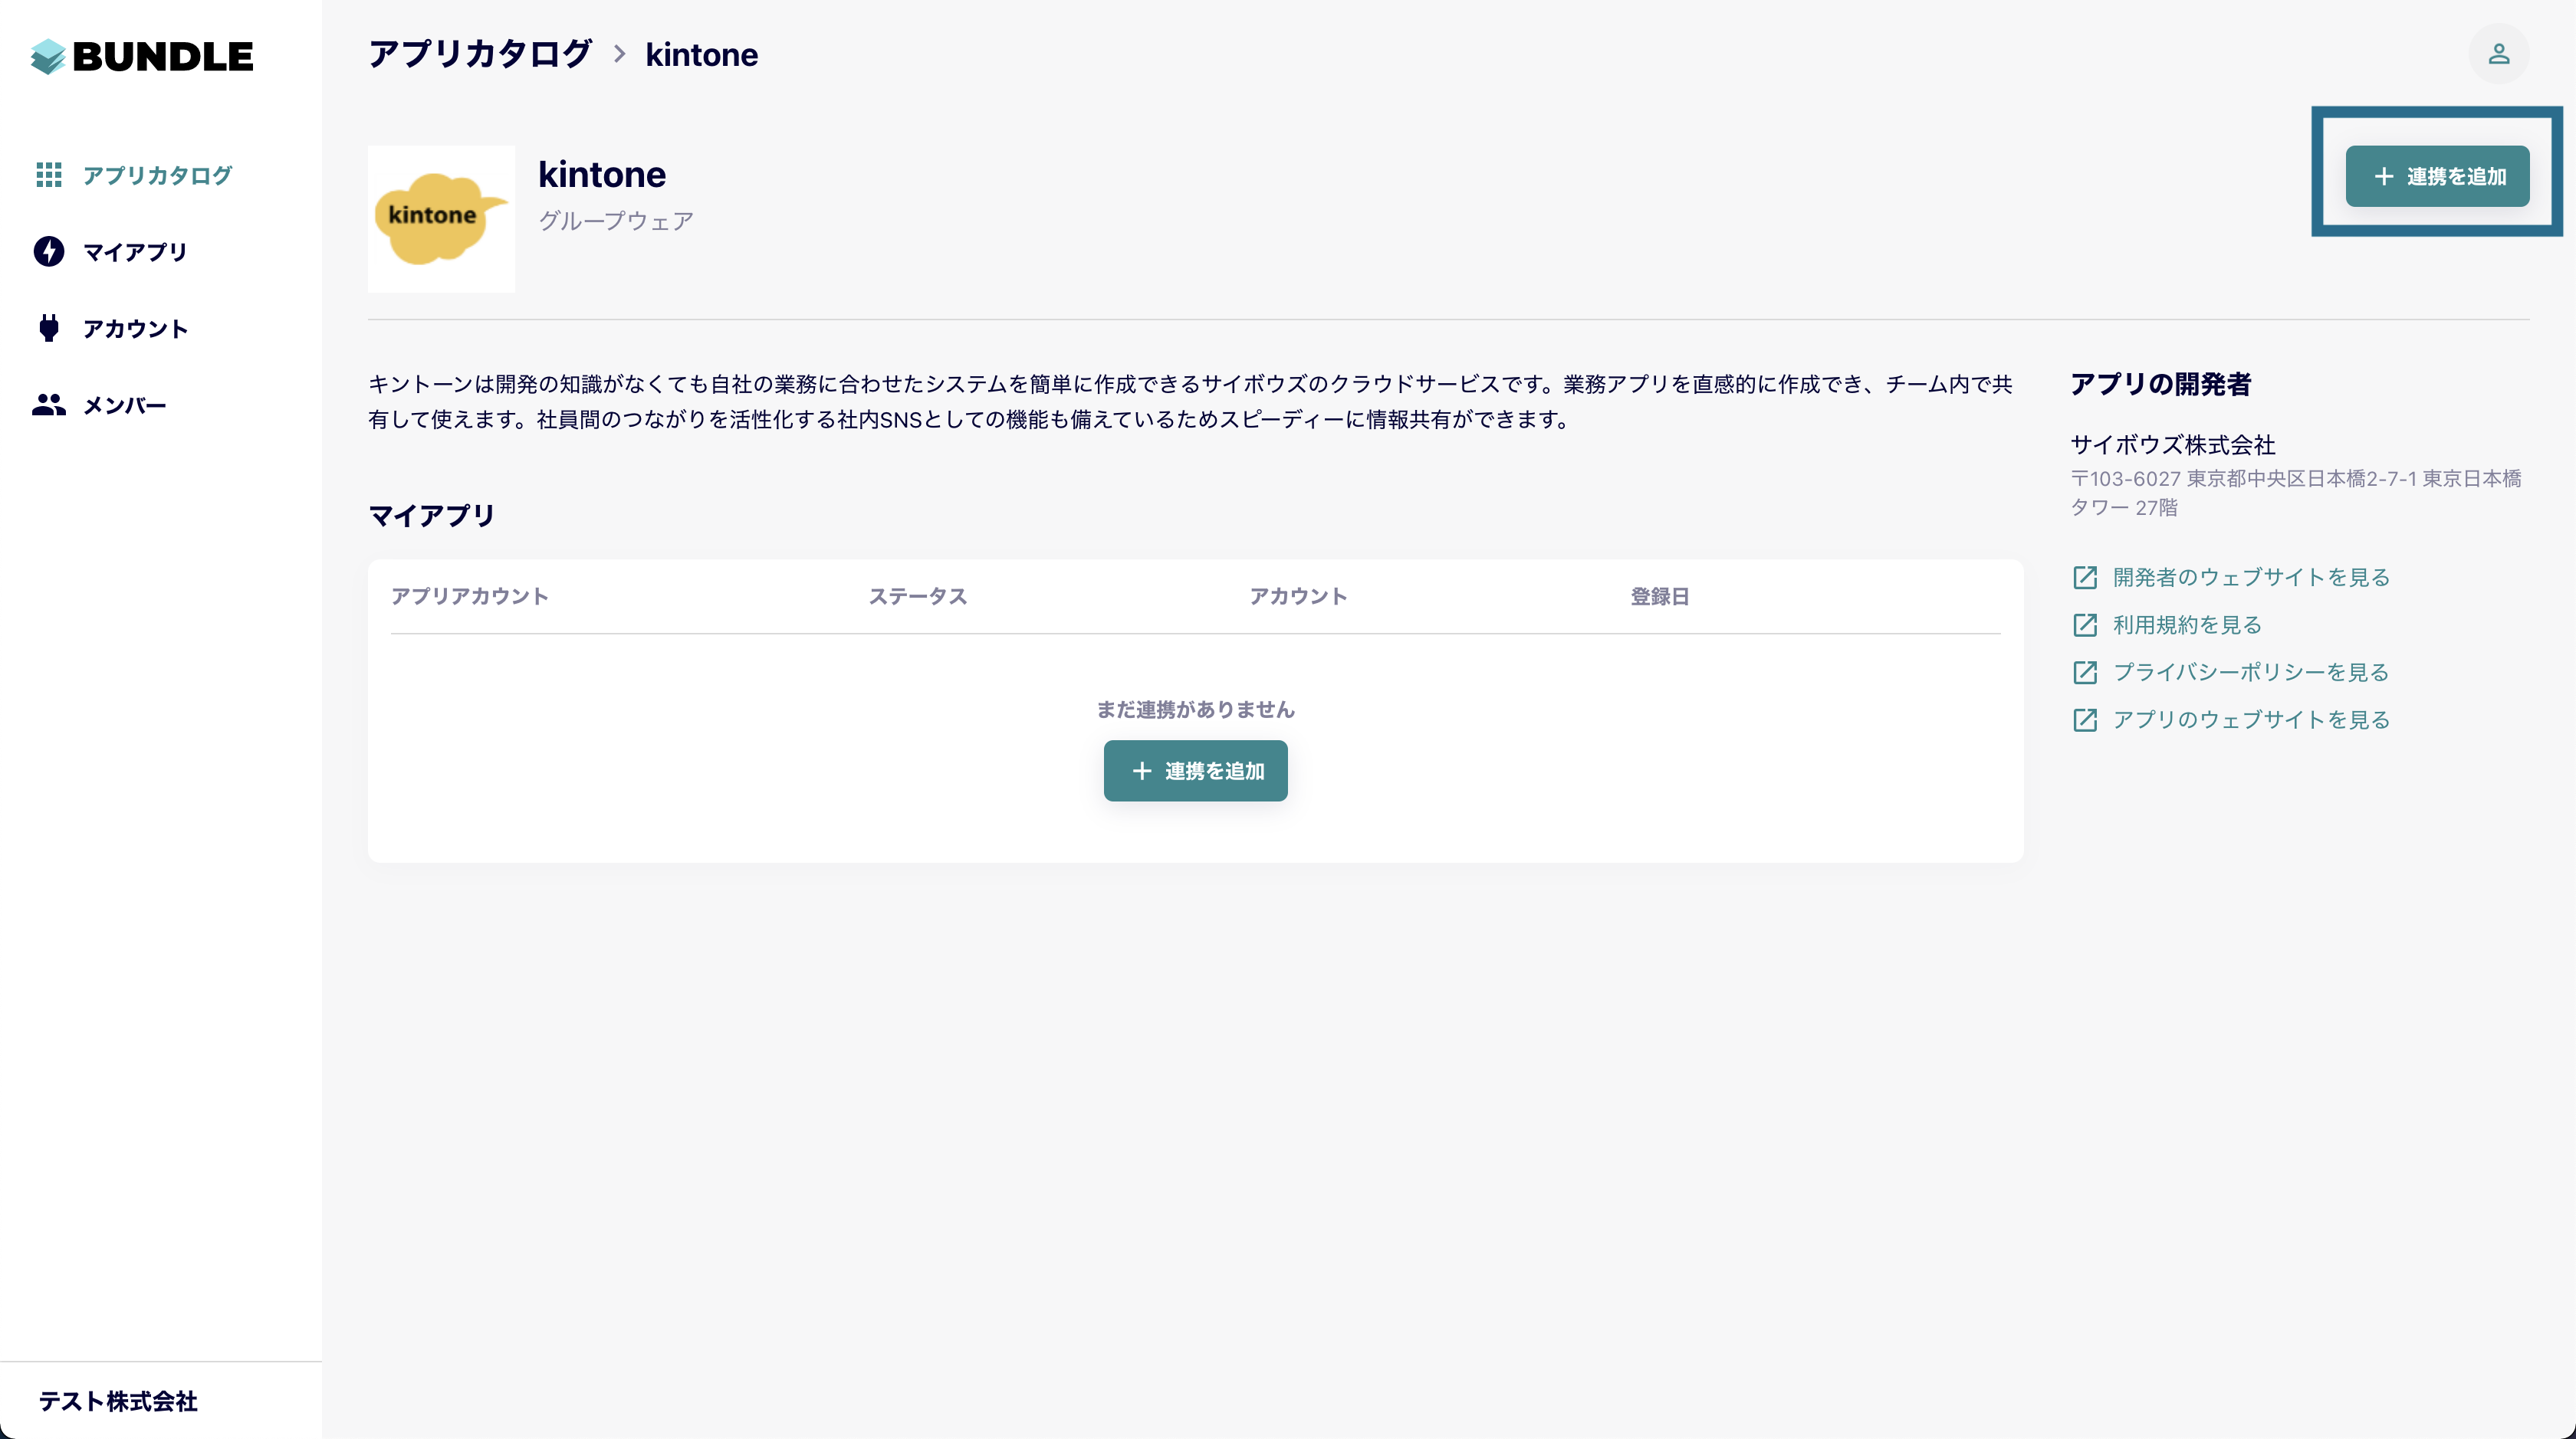Open メンバー sidebar menu item

(124, 405)
